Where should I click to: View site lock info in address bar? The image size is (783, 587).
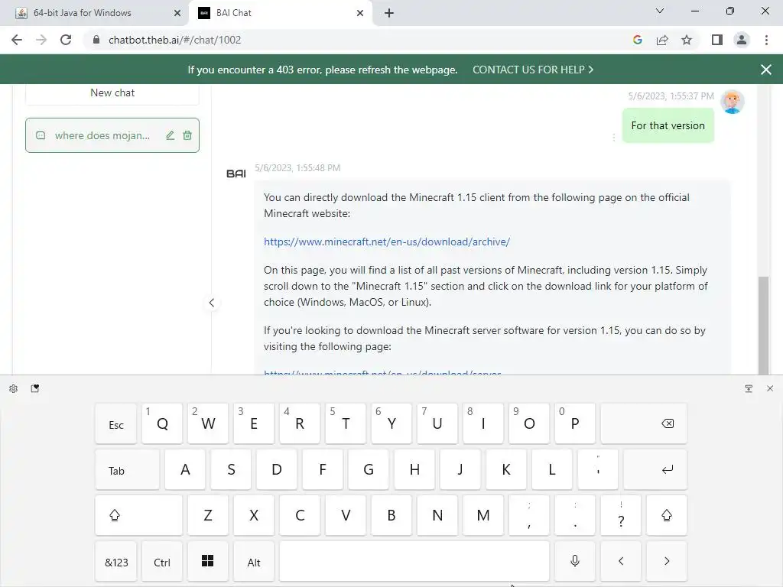(96, 40)
